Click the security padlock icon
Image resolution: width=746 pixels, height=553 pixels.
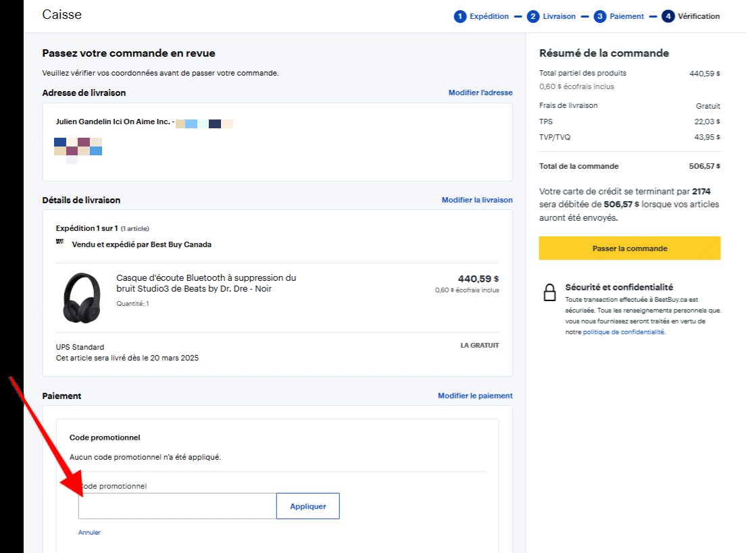[x=549, y=292]
